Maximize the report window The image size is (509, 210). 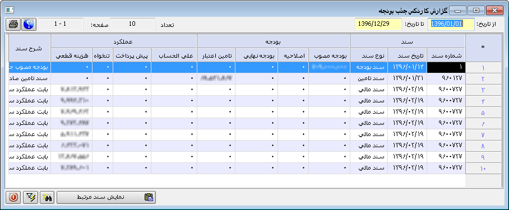[476, 11]
